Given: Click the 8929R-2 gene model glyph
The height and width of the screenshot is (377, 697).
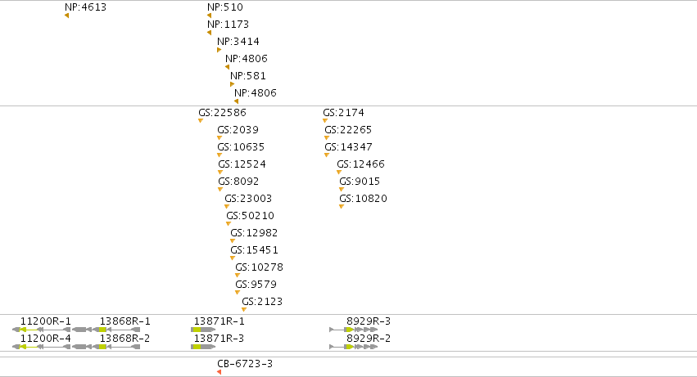Looking at the screenshot, I should coord(354,347).
